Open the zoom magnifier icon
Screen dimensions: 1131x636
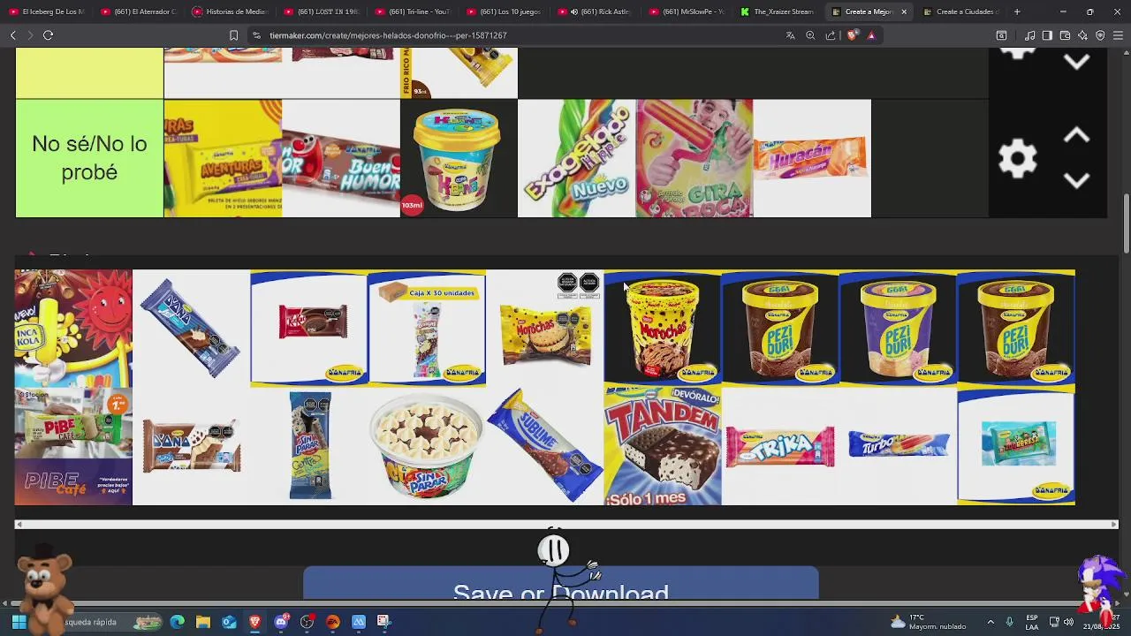coord(810,35)
